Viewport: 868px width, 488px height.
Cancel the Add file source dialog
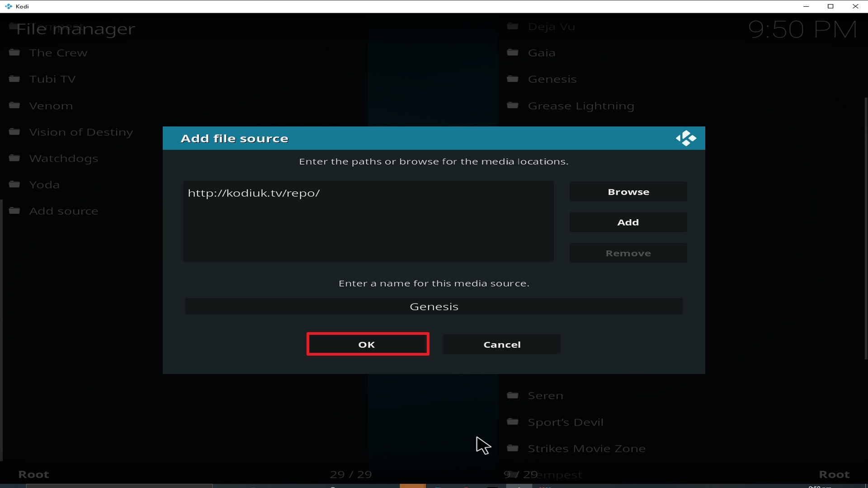coord(502,344)
